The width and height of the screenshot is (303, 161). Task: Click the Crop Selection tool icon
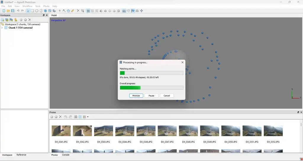point(83,11)
